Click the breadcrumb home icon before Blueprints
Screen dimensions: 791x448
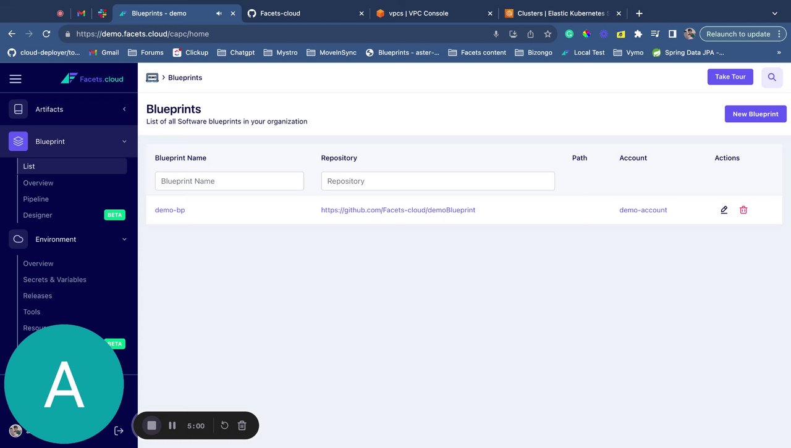pos(152,78)
